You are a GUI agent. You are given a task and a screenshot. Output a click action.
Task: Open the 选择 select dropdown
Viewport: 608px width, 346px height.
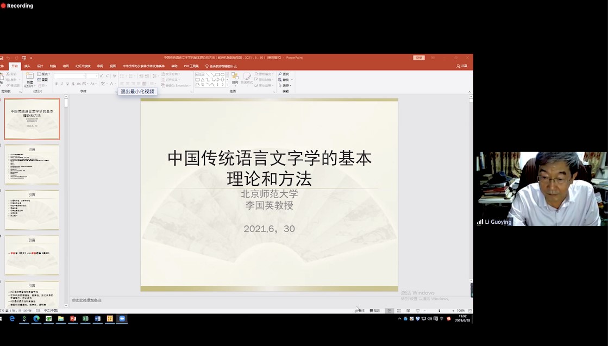(285, 86)
